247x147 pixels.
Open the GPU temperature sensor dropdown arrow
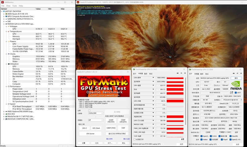[x=153, y=85]
